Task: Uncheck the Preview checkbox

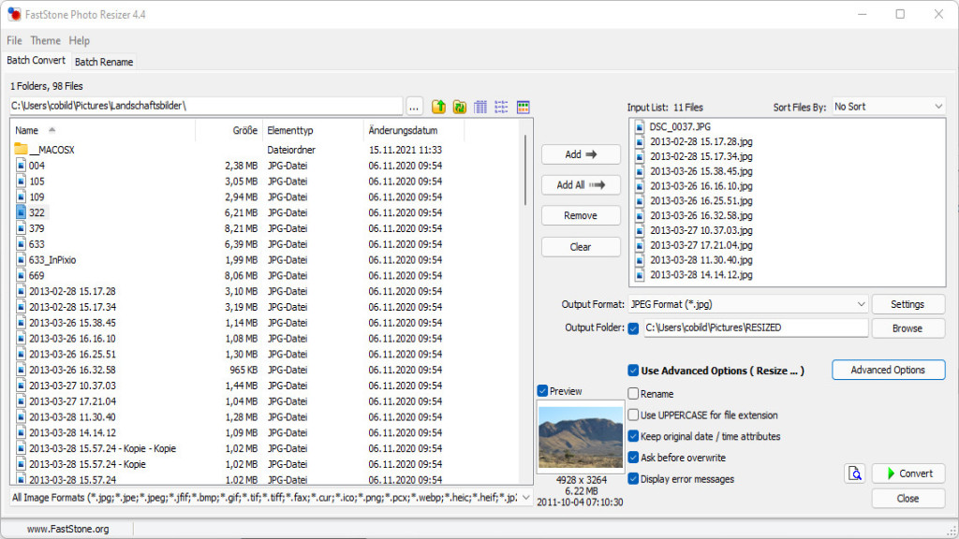Action: (x=543, y=391)
